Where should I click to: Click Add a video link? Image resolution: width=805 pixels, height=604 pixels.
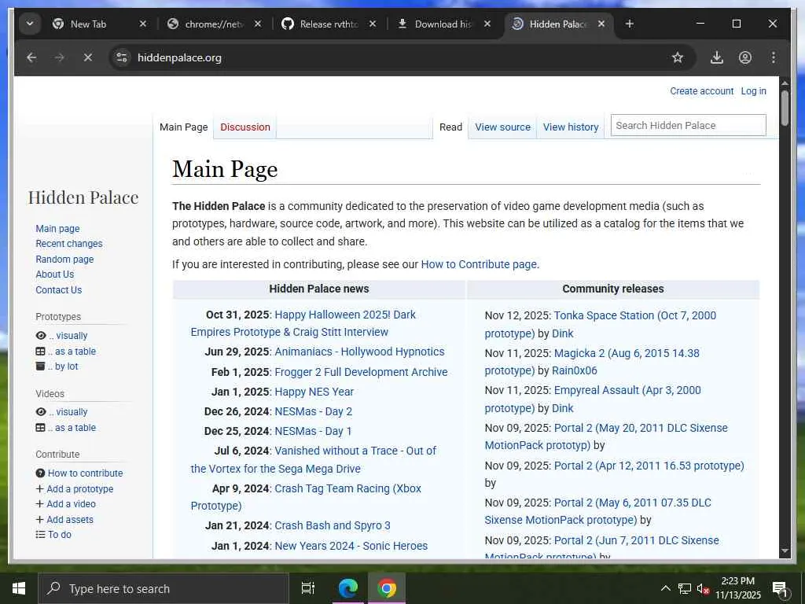71,504
